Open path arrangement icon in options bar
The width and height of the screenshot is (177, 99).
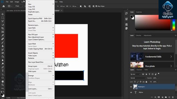coord(89,6)
